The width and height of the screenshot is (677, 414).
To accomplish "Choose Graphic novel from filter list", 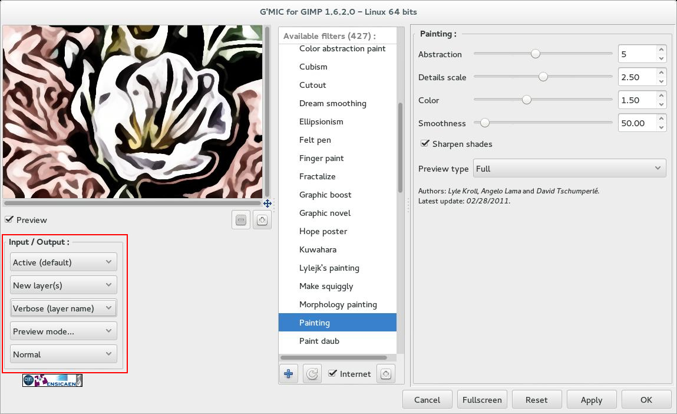I will pos(325,213).
